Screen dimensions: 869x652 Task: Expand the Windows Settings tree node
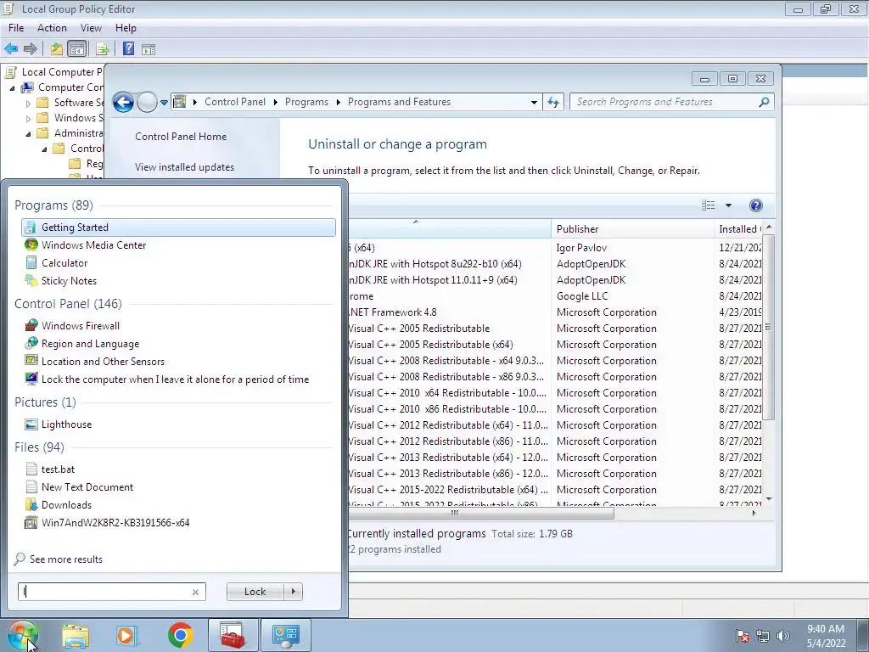(x=28, y=118)
